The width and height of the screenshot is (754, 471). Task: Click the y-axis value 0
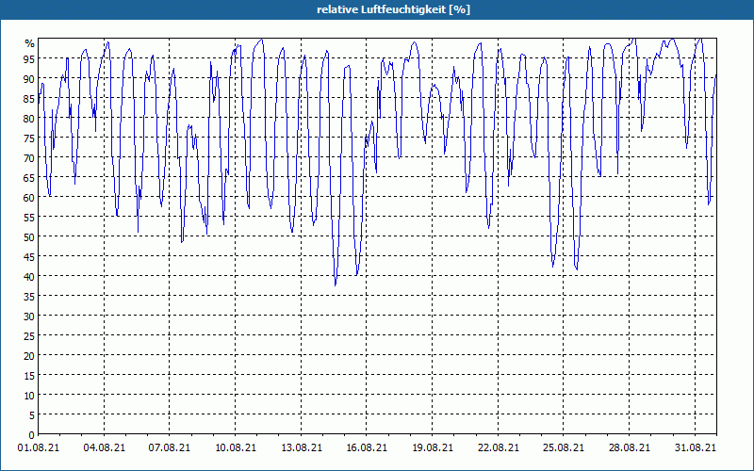tap(32, 435)
